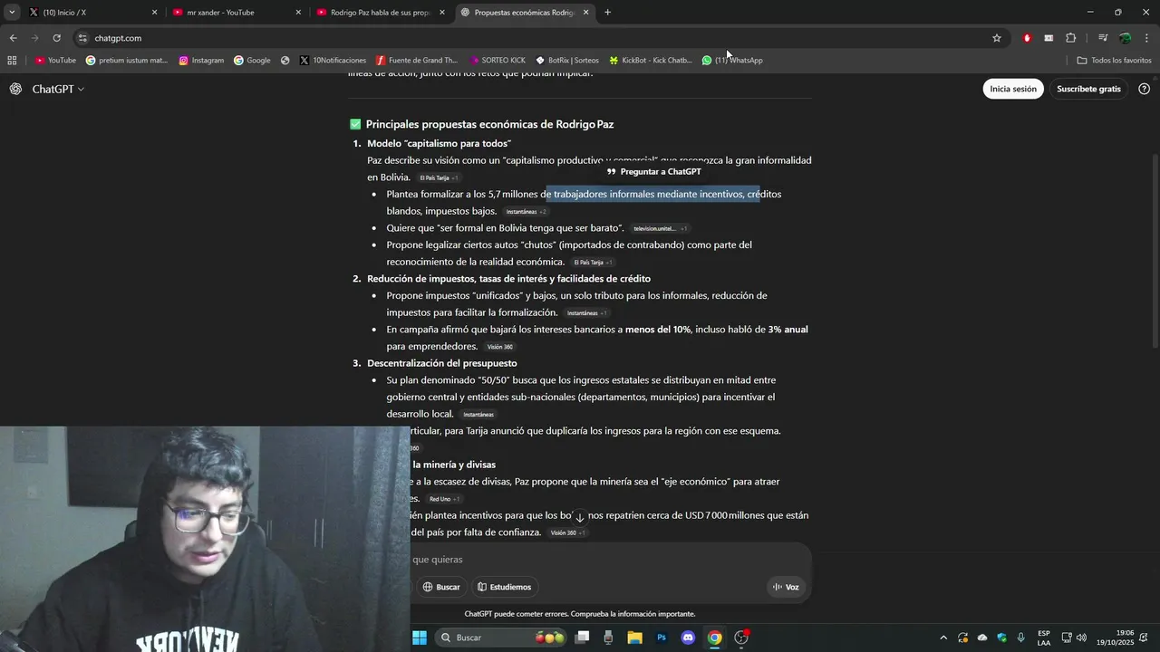
Task: Open the 10Notificaciones bookmark
Action: point(333,61)
